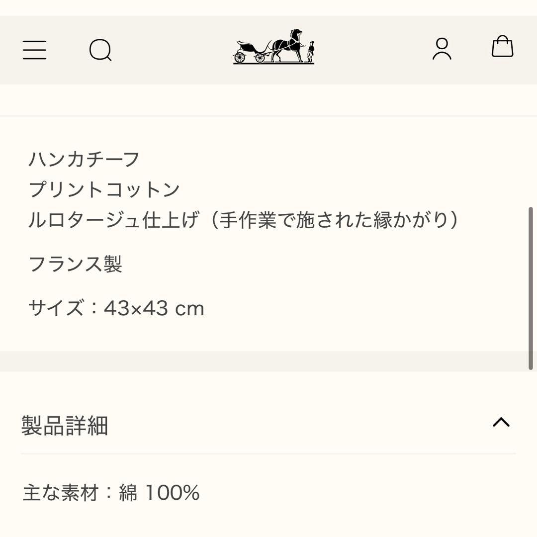Click the menu icon in the top-left corner
Viewport: 537px width, 537px height.
pyautogui.click(x=35, y=50)
